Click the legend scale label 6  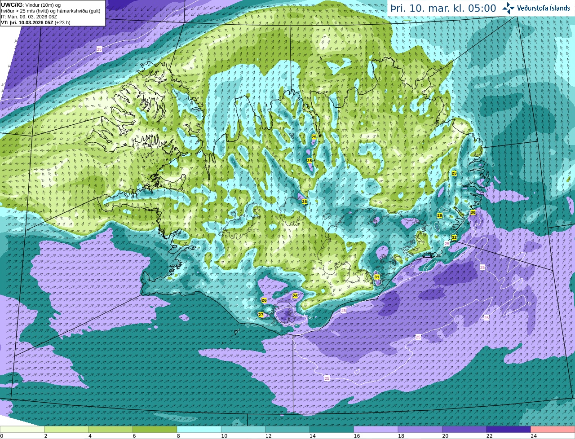[x=134, y=436]
